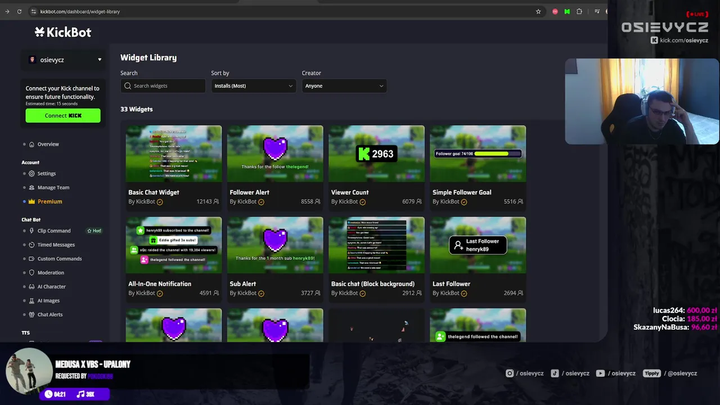
Task: Open the Premium section
Action: [49, 201]
